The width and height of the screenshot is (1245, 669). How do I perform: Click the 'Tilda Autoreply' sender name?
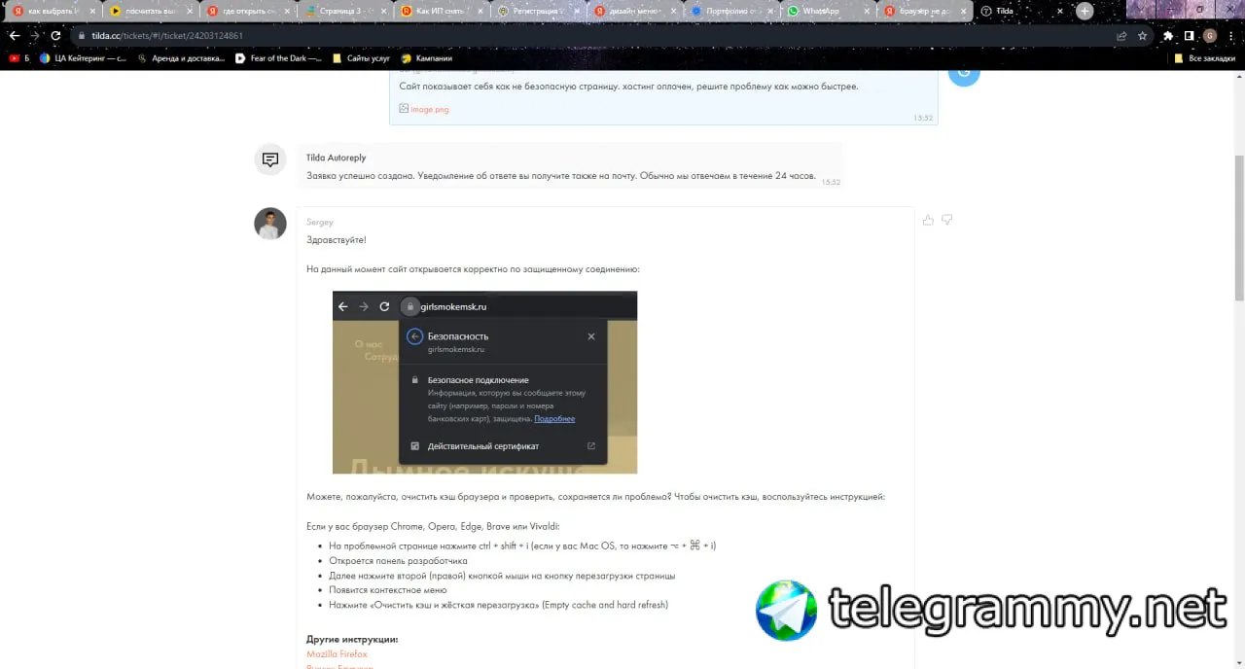pos(336,158)
